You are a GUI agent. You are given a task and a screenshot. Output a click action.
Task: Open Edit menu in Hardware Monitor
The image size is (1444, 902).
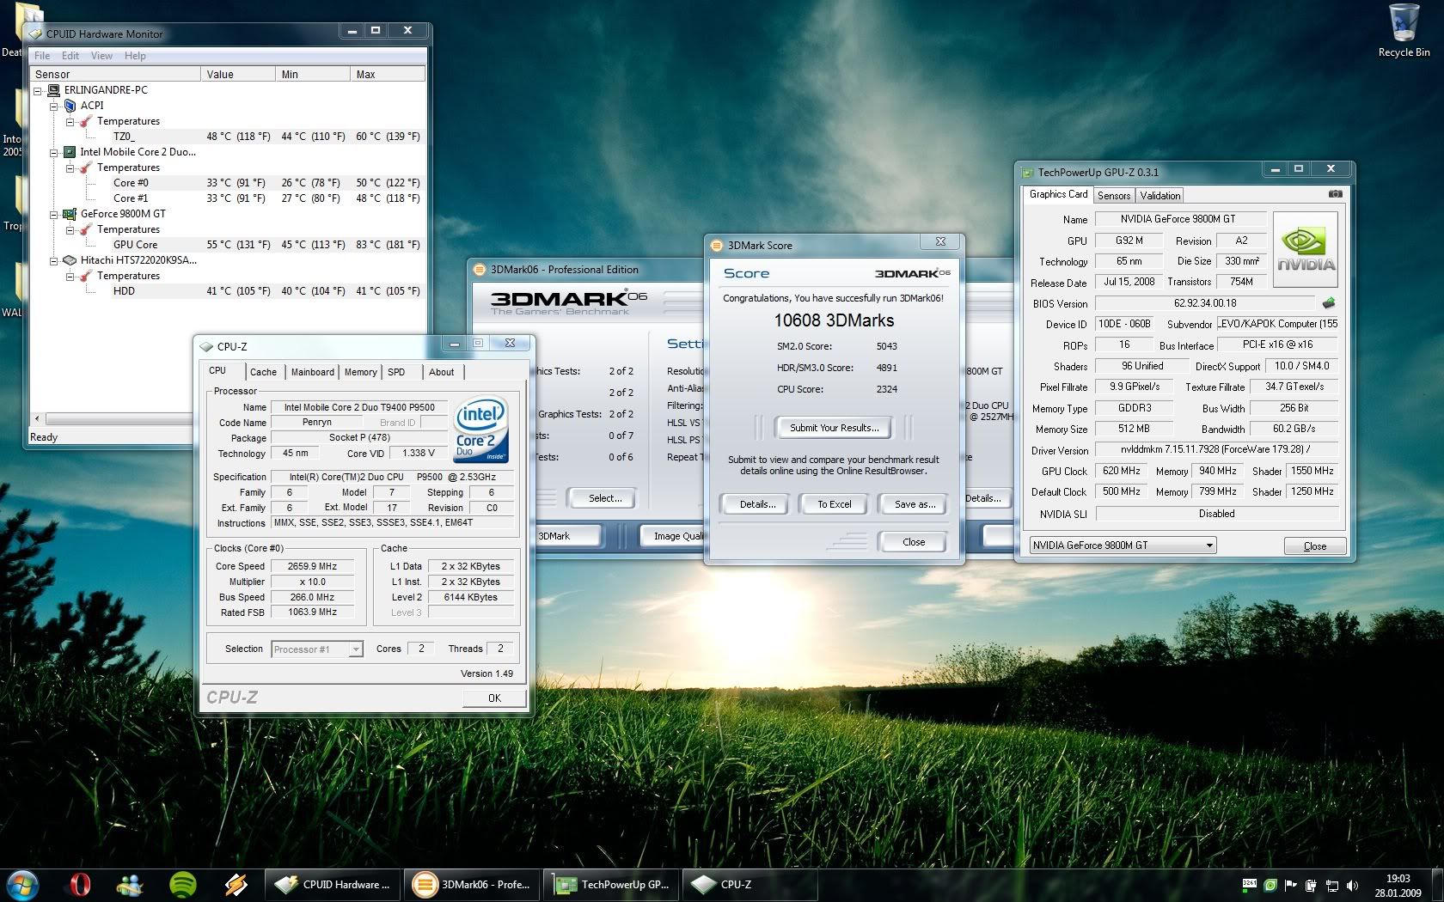(x=70, y=56)
